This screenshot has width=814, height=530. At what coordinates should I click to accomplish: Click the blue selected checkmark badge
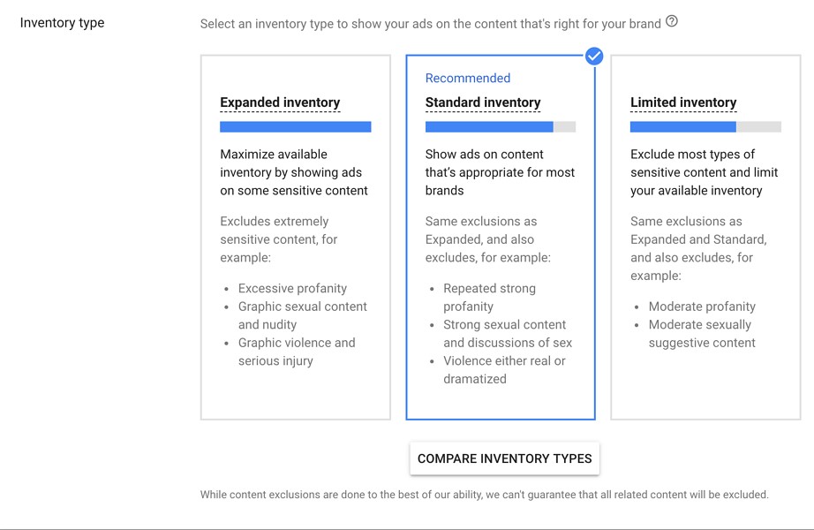tap(594, 57)
